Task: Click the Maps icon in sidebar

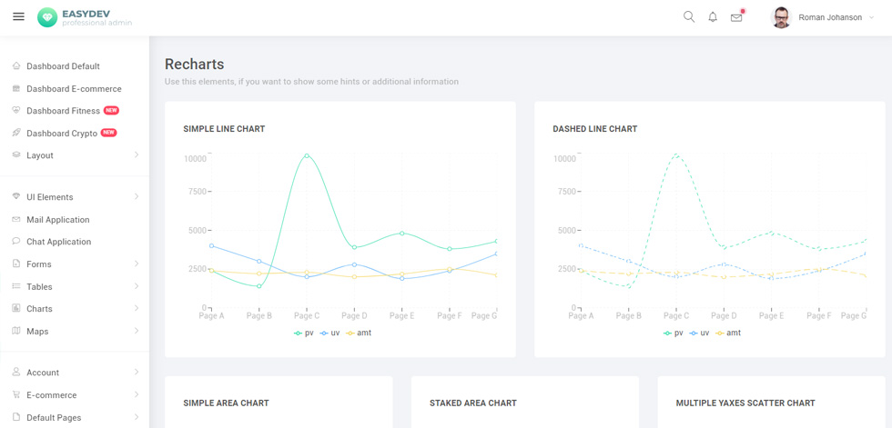Action: (16, 331)
